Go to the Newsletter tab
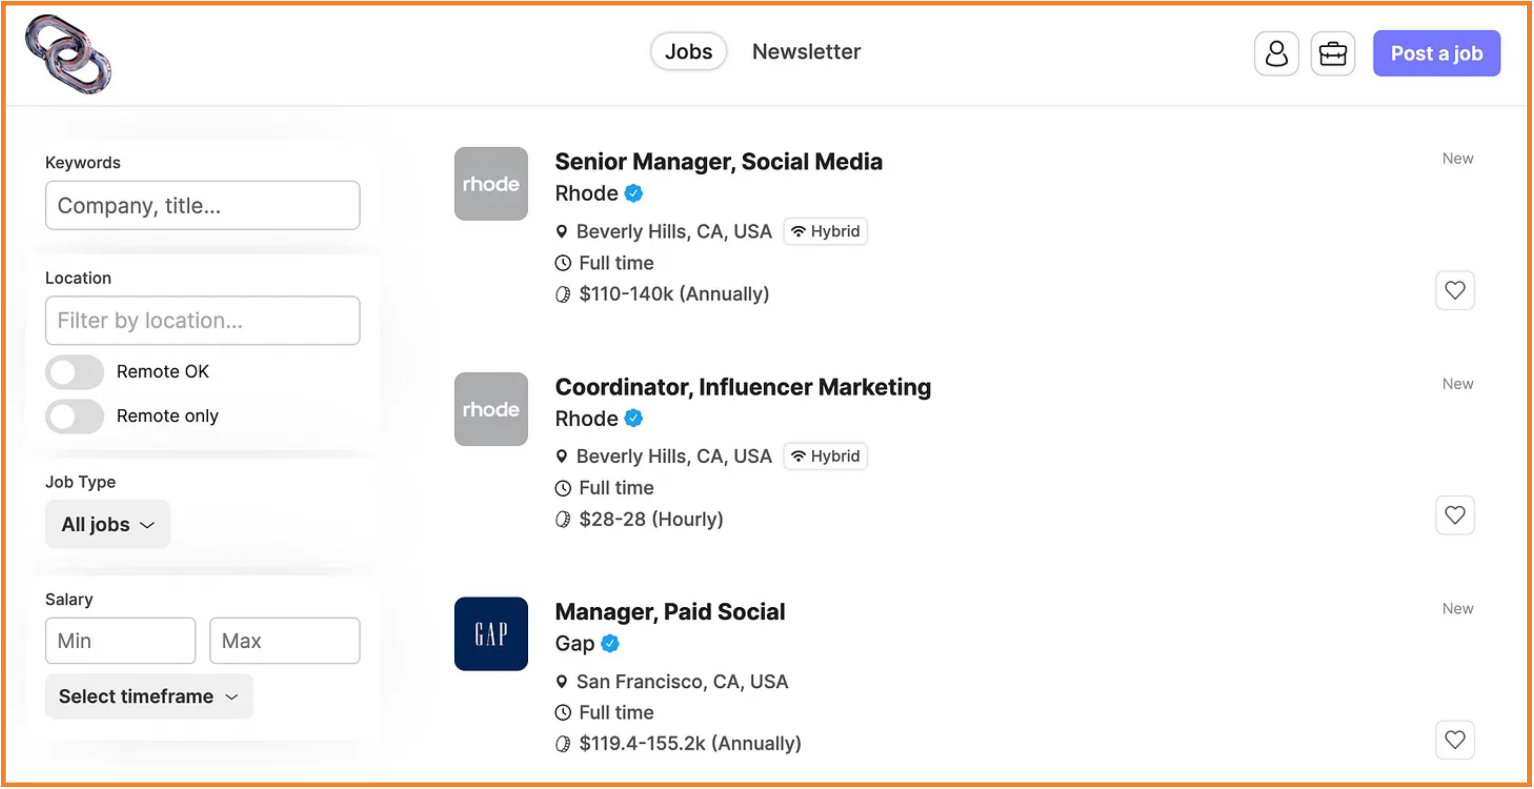Viewport: 1534px width, 789px height. point(806,52)
